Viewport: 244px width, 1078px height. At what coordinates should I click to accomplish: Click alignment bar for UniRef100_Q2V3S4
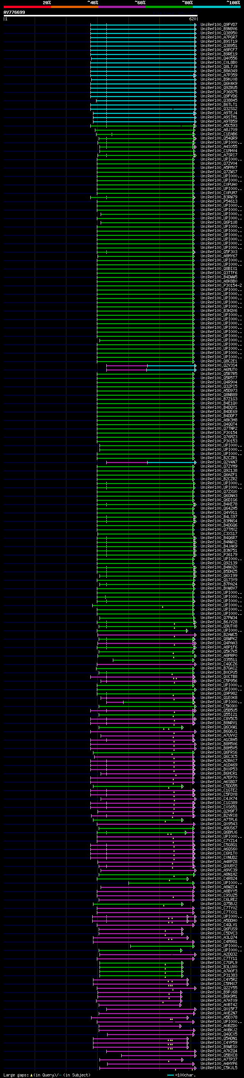tap(151, 365)
